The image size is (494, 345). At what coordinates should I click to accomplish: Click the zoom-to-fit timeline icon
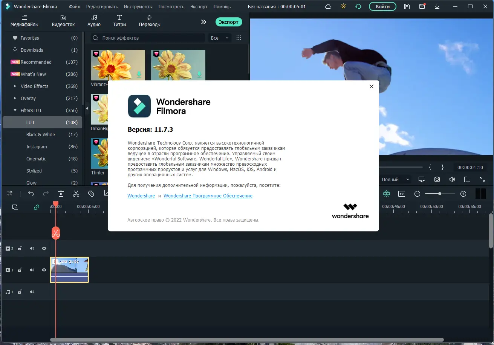click(402, 194)
